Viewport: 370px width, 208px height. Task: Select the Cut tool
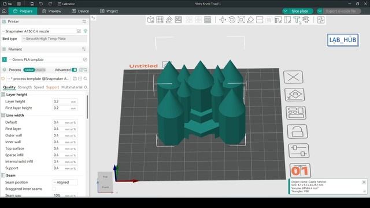click(x=260, y=20)
